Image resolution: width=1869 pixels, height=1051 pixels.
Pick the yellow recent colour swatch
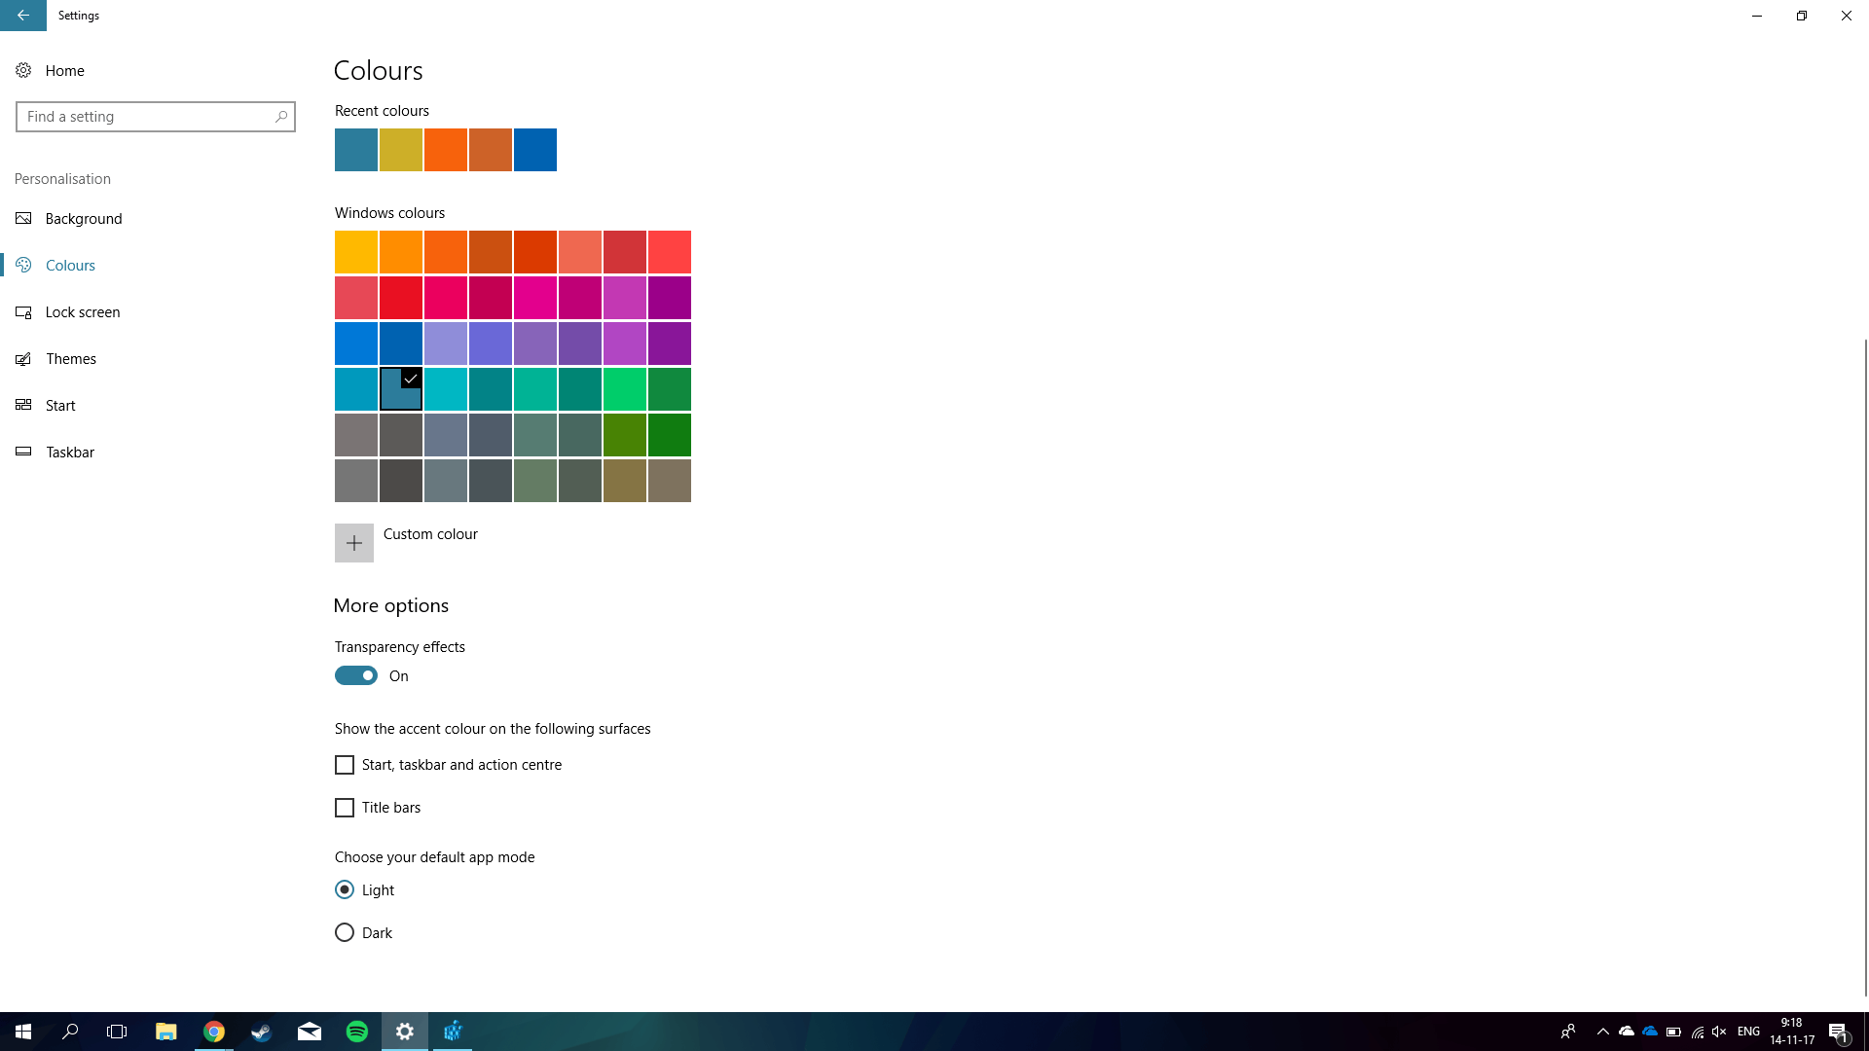pyautogui.click(x=401, y=150)
